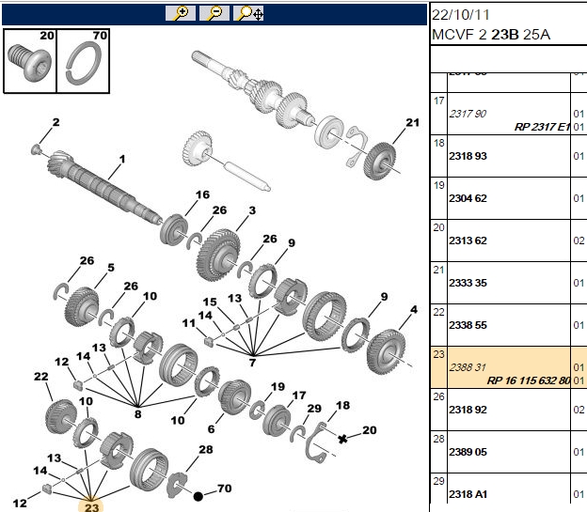Open the bolt thumbnail labeled 20
This screenshot has height=512, width=587.
(x=30, y=61)
